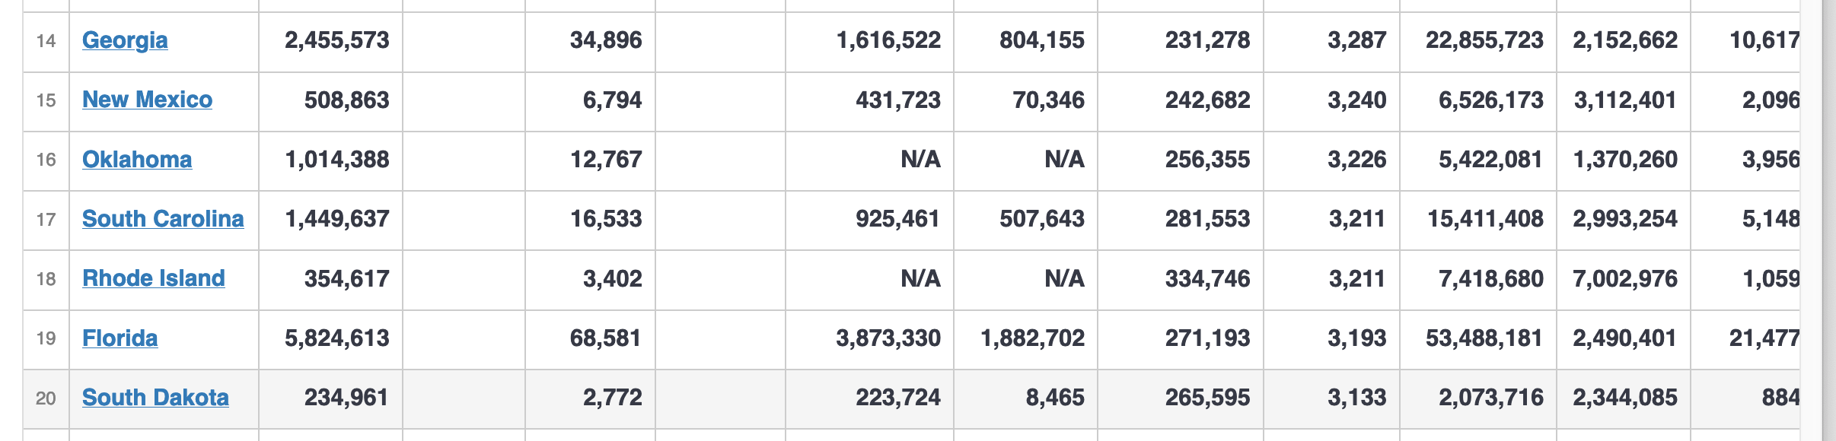Follow the Rhode Island link

click(x=153, y=278)
